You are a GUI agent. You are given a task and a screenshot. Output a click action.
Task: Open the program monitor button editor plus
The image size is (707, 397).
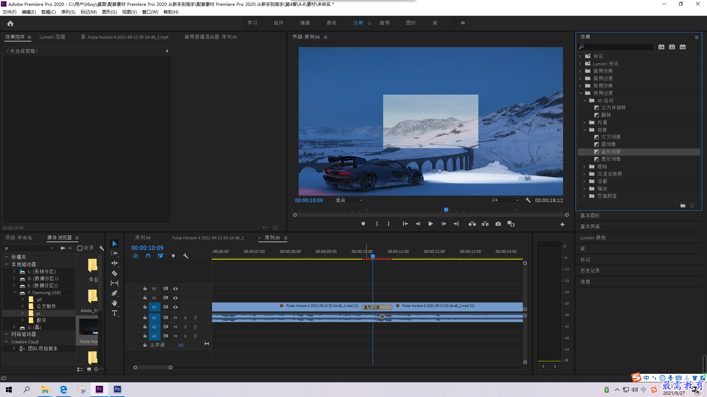pyautogui.click(x=562, y=224)
